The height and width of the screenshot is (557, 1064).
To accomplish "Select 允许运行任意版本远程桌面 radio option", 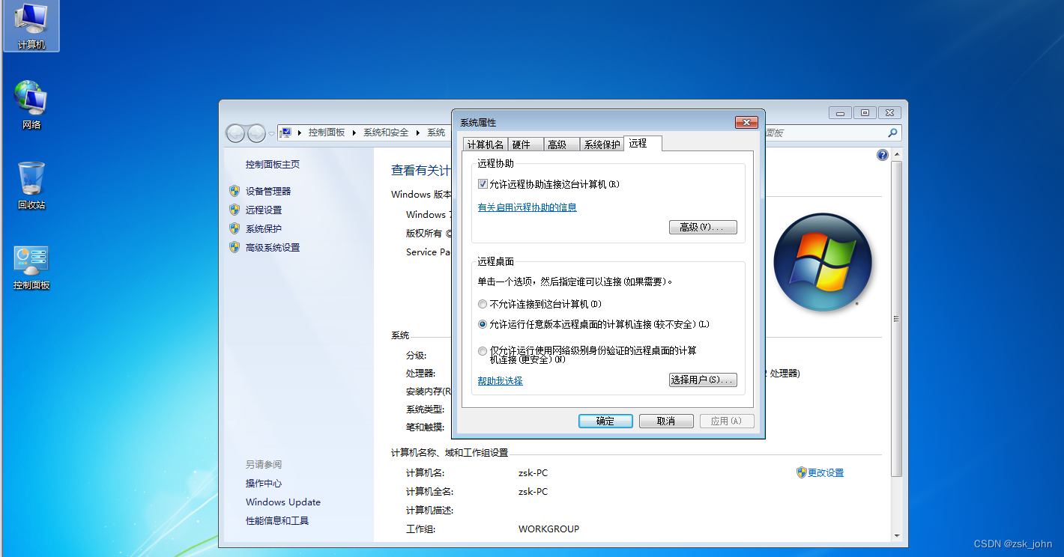I will coord(483,324).
